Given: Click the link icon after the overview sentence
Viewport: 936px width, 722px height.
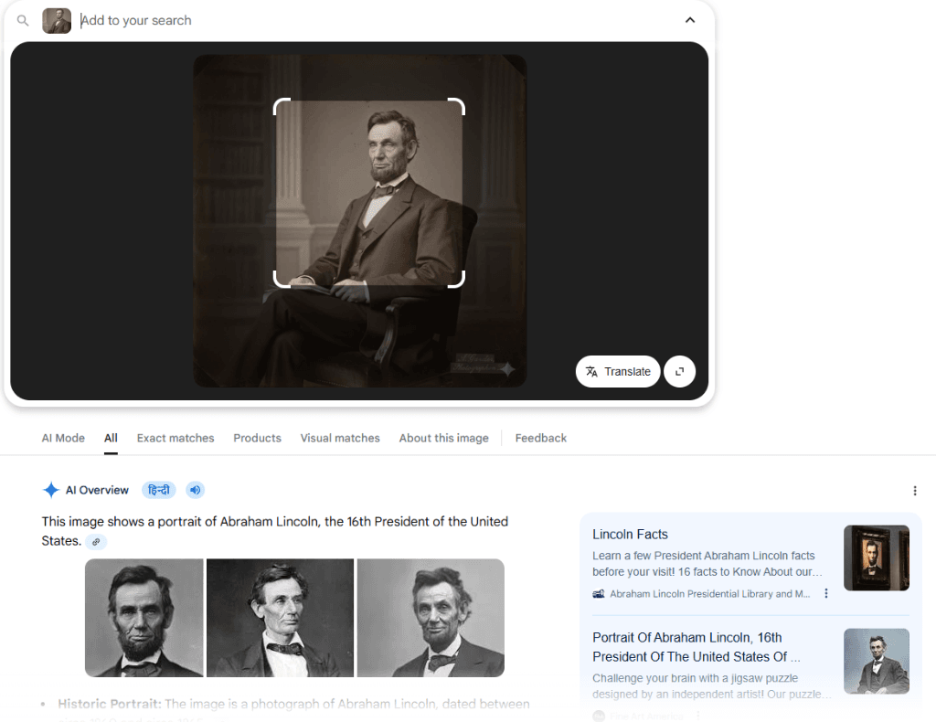Looking at the screenshot, I should 95,542.
